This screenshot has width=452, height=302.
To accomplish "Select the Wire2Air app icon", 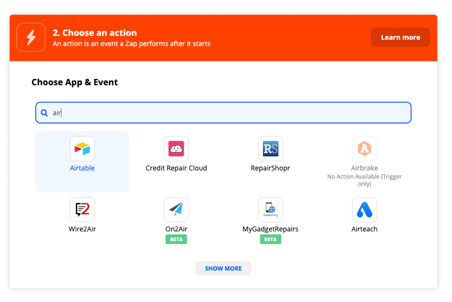I will (82, 209).
